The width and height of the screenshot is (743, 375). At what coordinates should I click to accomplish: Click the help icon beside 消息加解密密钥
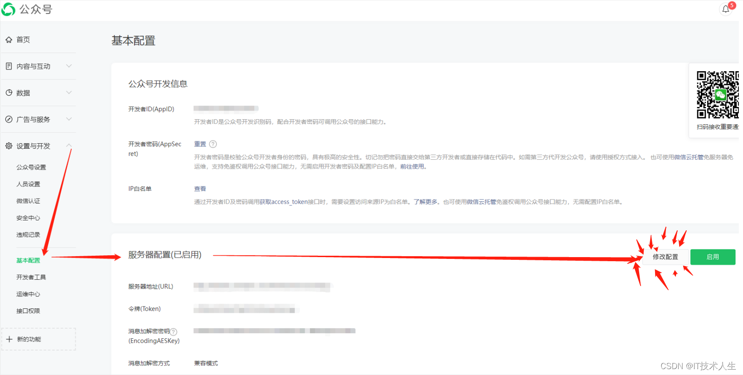click(x=174, y=332)
